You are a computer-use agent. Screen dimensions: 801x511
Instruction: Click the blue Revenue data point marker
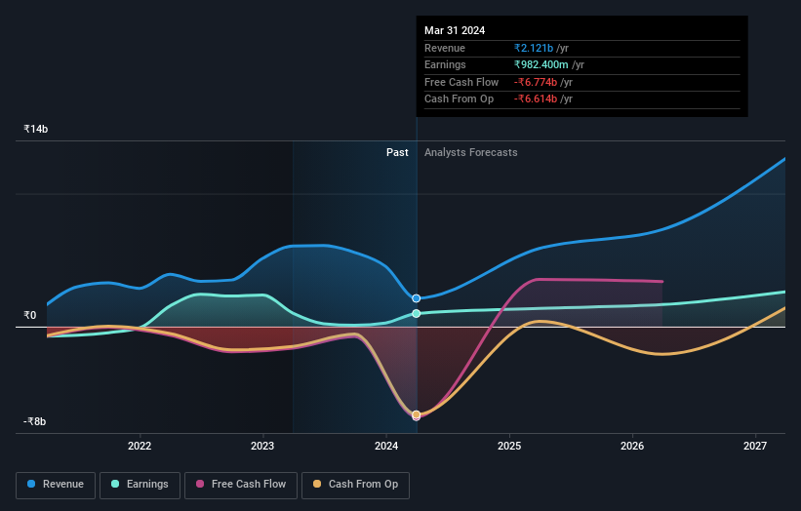[x=417, y=298]
